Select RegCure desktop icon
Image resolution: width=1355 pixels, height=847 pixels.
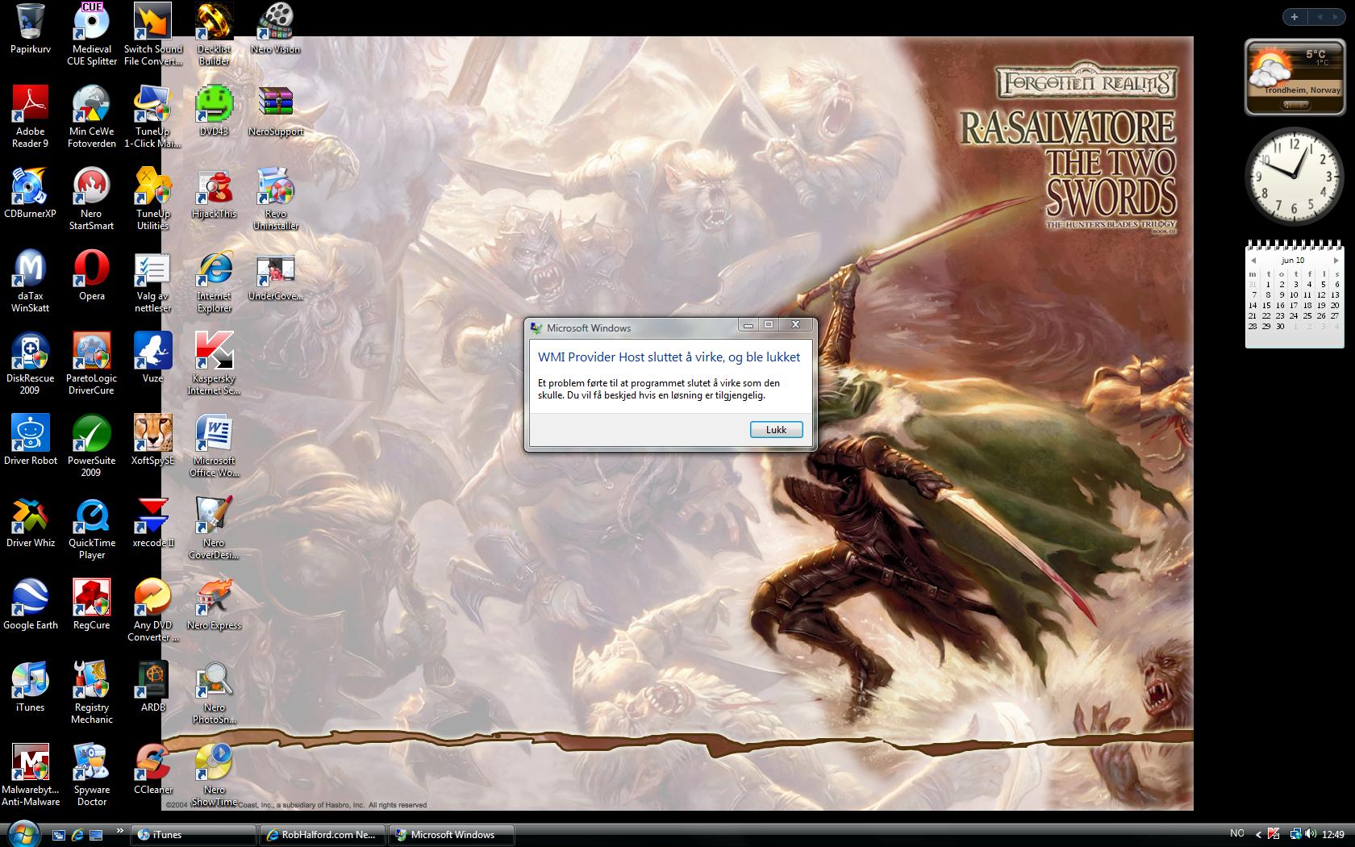(x=91, y=605)
